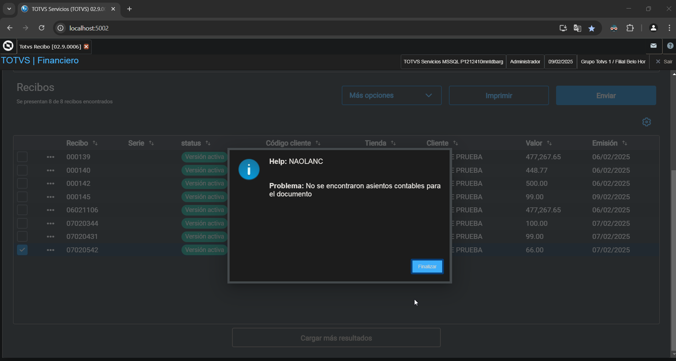Open the three-dot actions menu for recibo 07020542
The image size is (676, 361).
[51, 250]
